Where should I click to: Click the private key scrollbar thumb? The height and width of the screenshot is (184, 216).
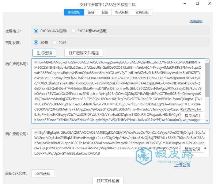[207, 80]
